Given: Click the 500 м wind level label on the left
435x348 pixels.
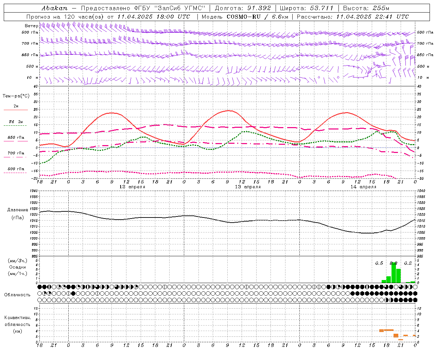Looking at the screenshot, I should point(32,66).
